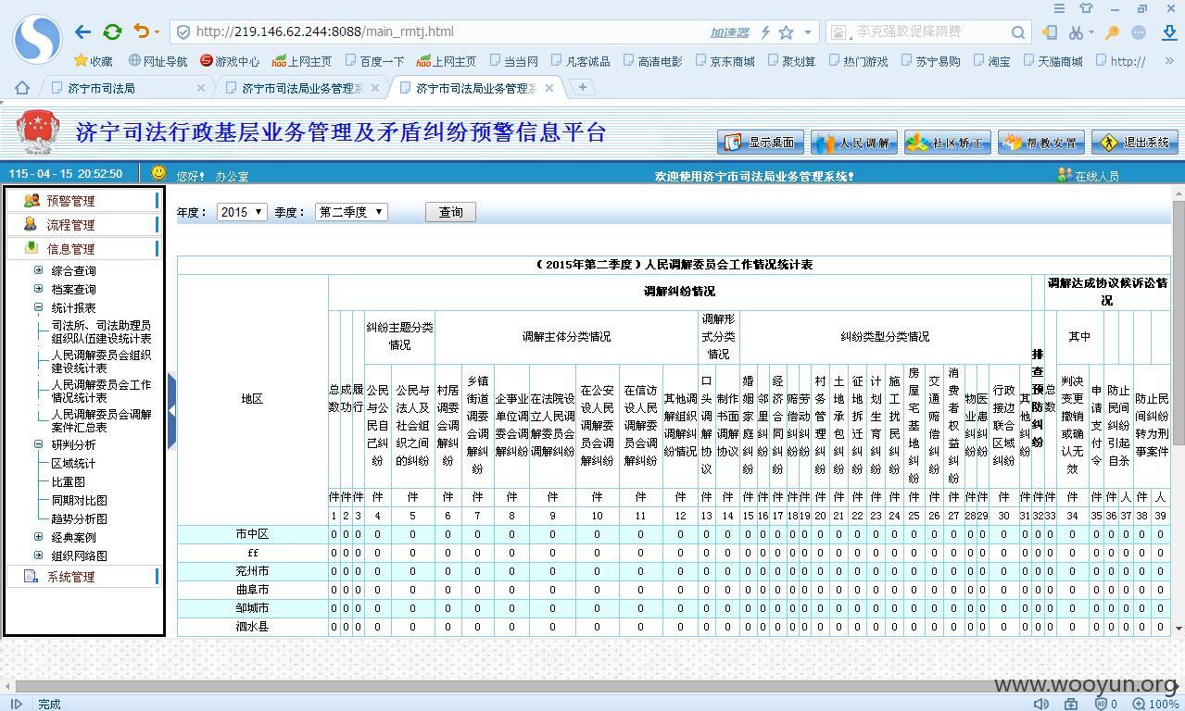
Task: Click the 兖州市 row label
Action: coord(252,571)
